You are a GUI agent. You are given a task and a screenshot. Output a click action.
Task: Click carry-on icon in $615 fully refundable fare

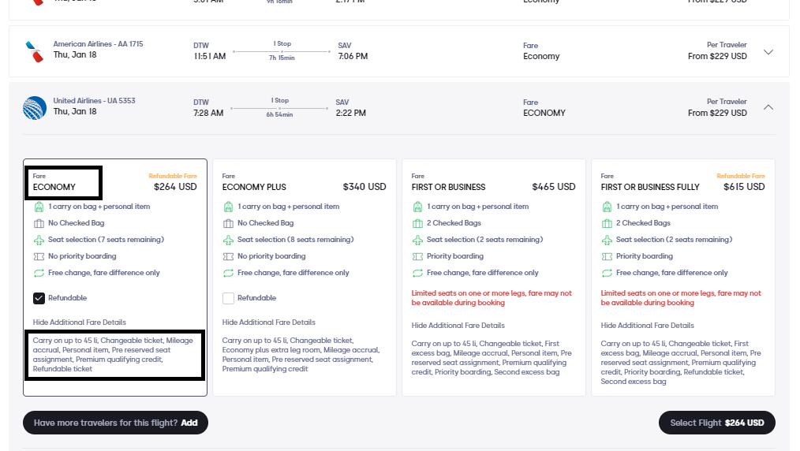coord(607,207)
